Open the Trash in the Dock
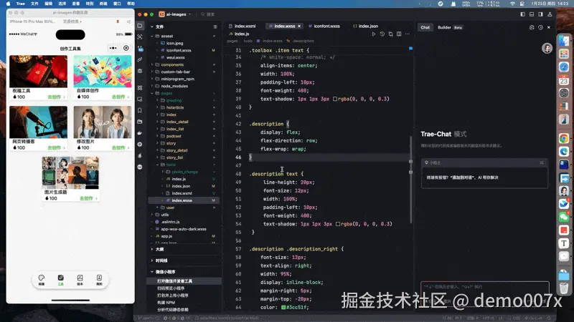This screenshot has height=322, width=574. click(x=564, y=288)
